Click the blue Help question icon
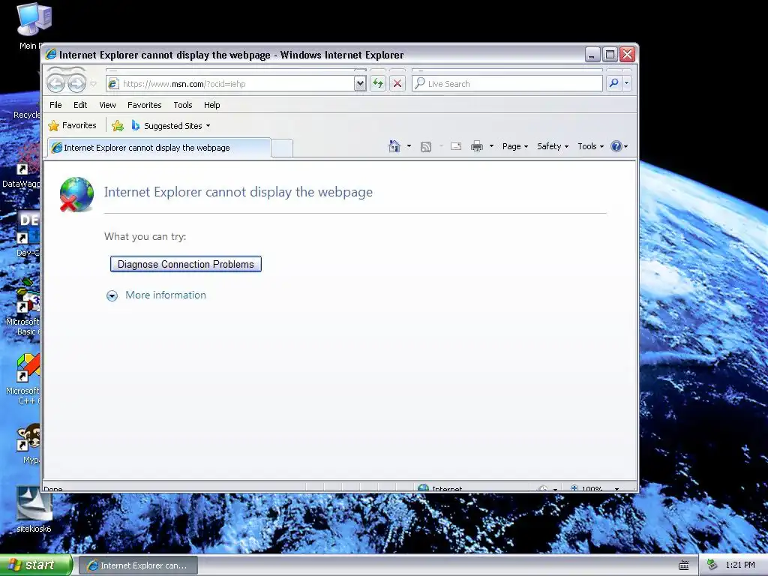Viewport: 768px width, 576px height. [616, 146]
